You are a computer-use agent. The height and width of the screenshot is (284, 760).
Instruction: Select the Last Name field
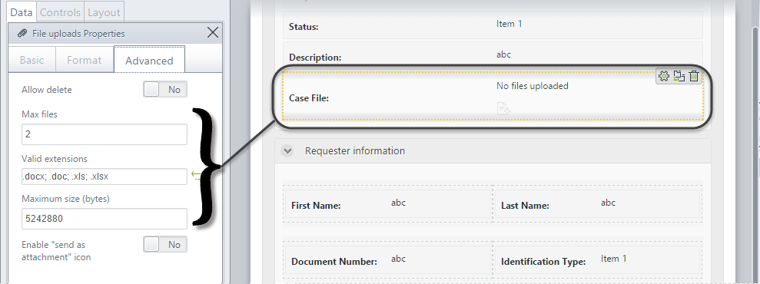597,204
